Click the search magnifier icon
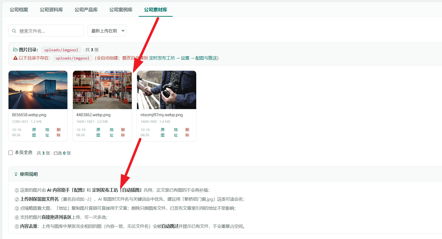The image size is (442, 239). tap(14, 31)
